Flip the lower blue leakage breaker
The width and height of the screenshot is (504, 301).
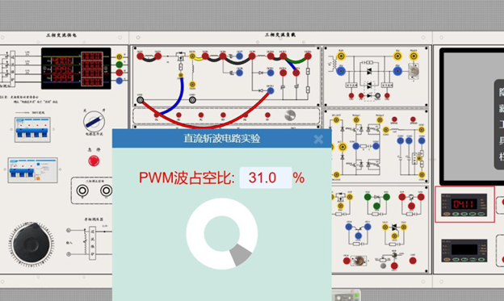(x=32, y=170)
